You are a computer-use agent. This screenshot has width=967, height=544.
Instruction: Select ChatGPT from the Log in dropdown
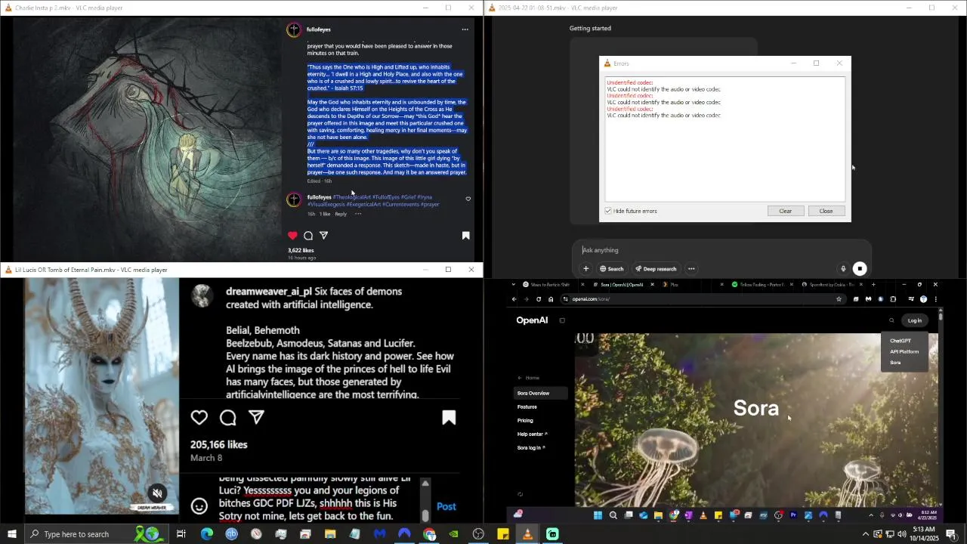coord(901,341)
